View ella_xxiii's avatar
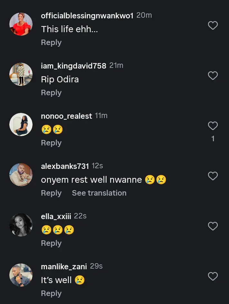 click(x=21, y=225)
